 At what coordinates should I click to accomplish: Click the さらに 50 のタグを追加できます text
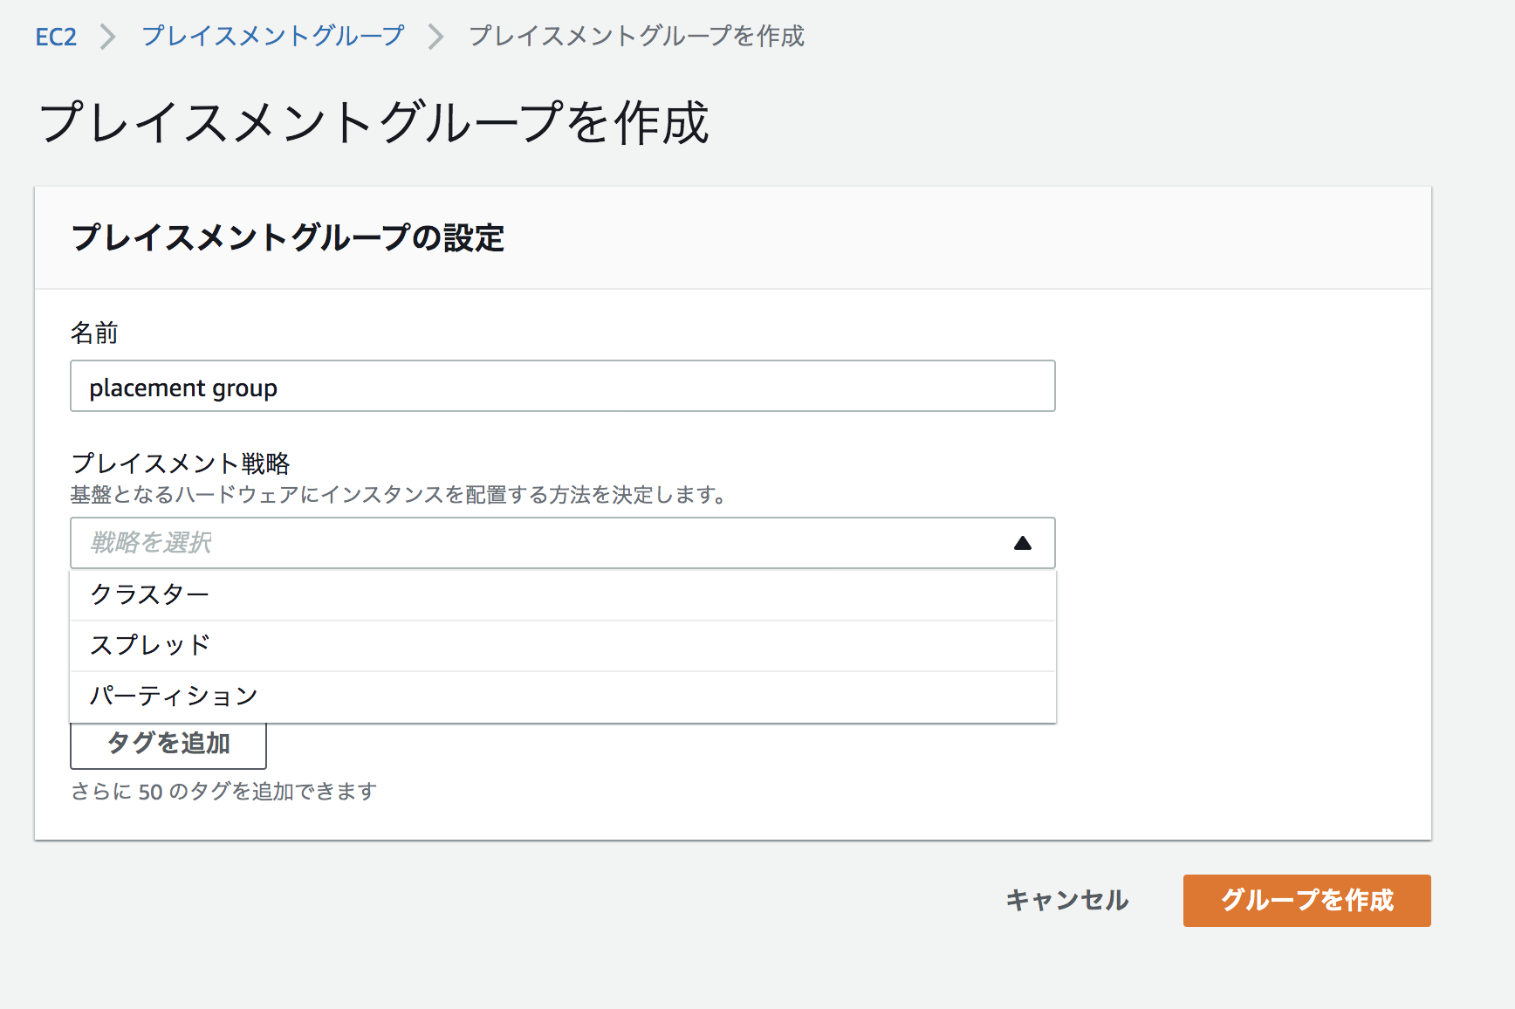tap(225, 791)
